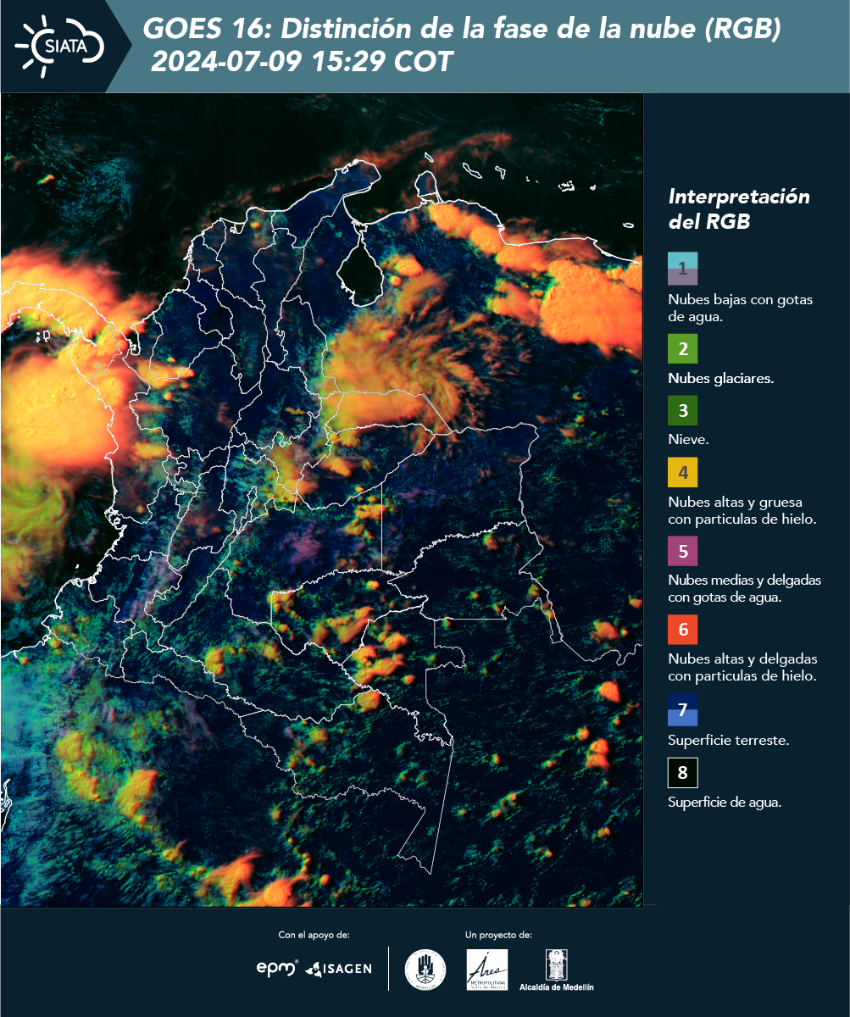Select the magenta swatch numbered 5

click(682, 551)
